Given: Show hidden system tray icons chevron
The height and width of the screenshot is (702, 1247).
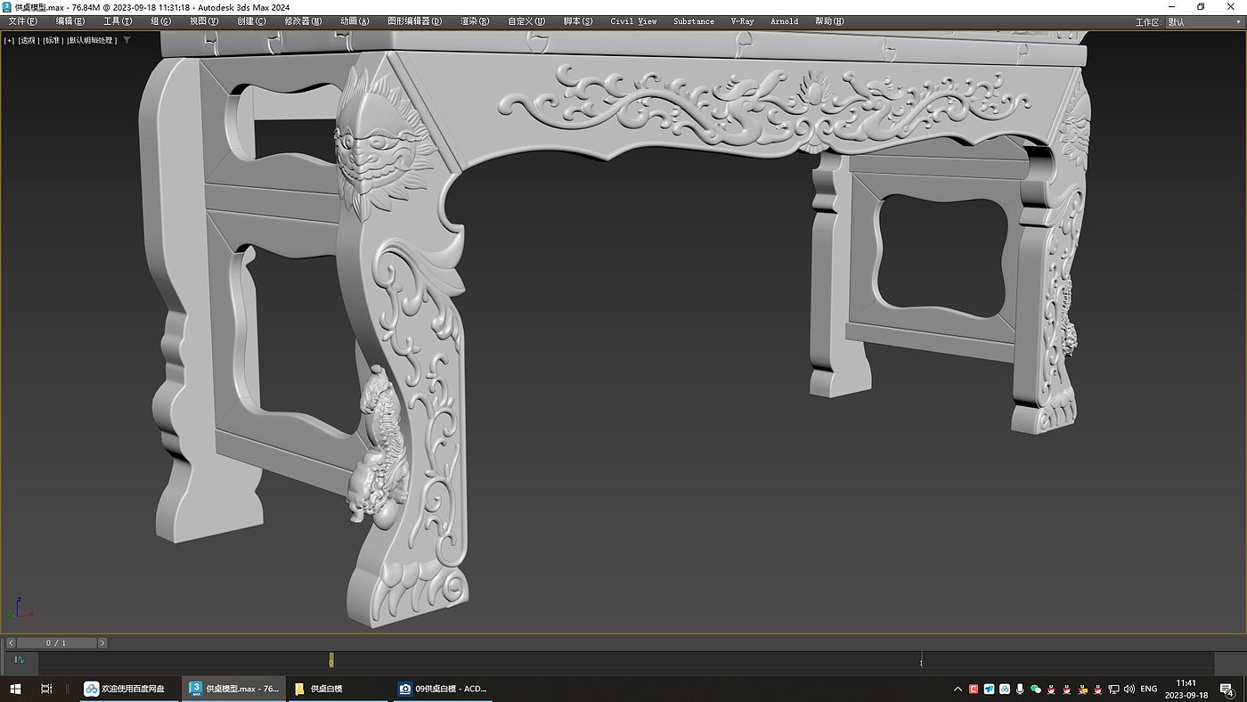Looking at the screenshot, I should point(958,689).
